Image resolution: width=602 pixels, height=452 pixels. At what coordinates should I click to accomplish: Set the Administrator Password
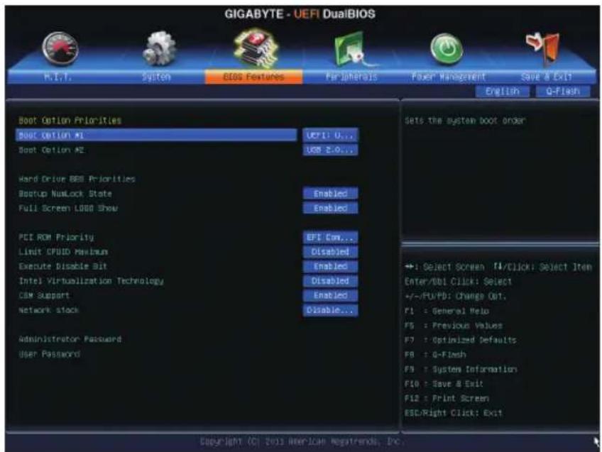point(70,339)
